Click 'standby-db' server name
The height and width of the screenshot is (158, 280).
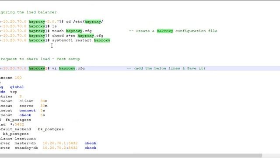26,148
